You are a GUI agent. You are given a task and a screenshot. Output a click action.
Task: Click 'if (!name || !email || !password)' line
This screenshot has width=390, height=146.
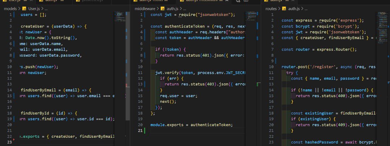[x=332, y=90]
